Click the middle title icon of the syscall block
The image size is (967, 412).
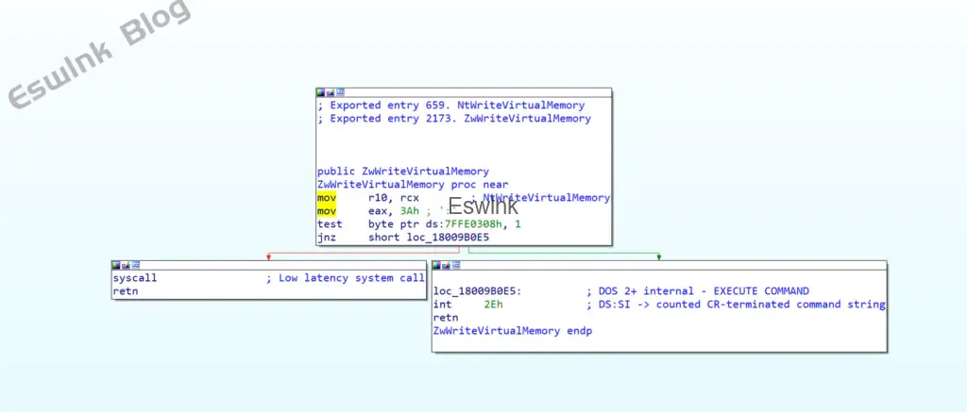tap(126, 266)
